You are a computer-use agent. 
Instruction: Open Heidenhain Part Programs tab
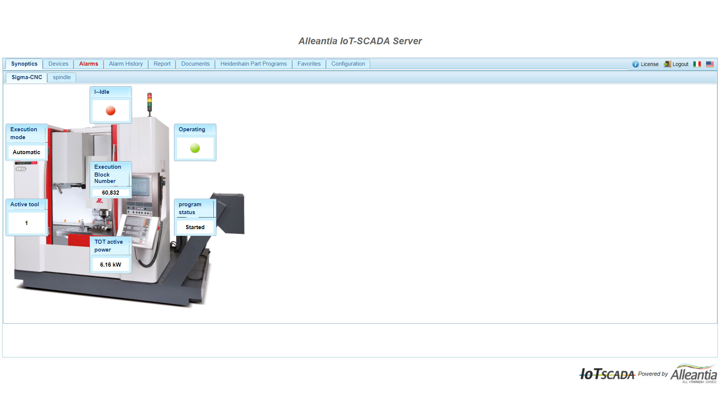253,64
